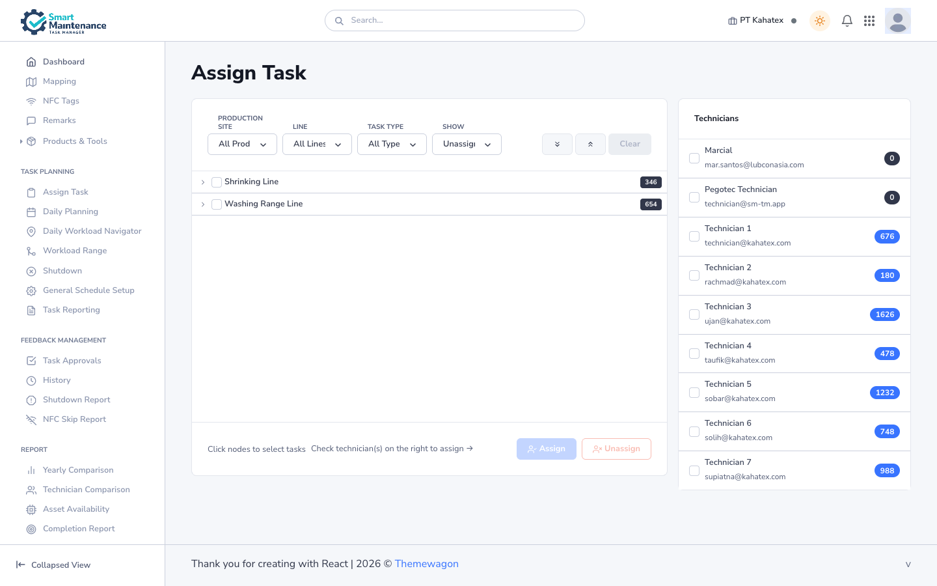Tick the Washing Range Line checkbox
Viewport: 937px width, 586px height.
pyautogui.click(x=217, y=204)
